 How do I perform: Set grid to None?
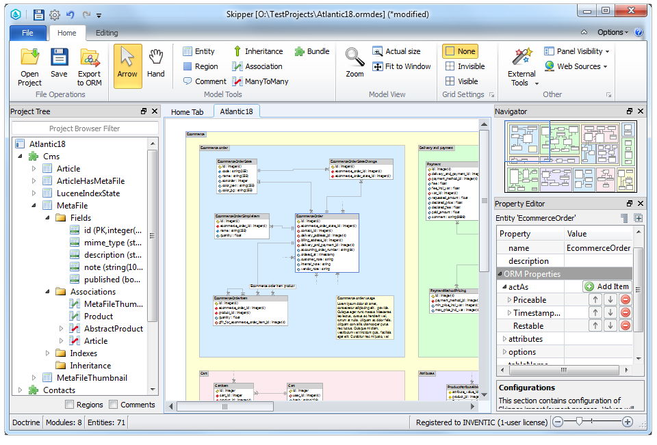(x=461, y=51)
